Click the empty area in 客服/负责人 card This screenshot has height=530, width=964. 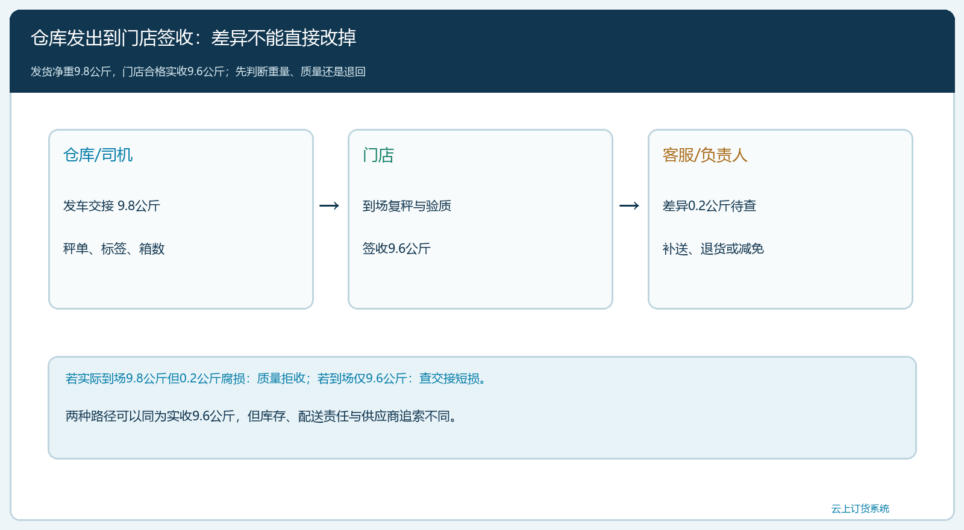click(780, 283)
